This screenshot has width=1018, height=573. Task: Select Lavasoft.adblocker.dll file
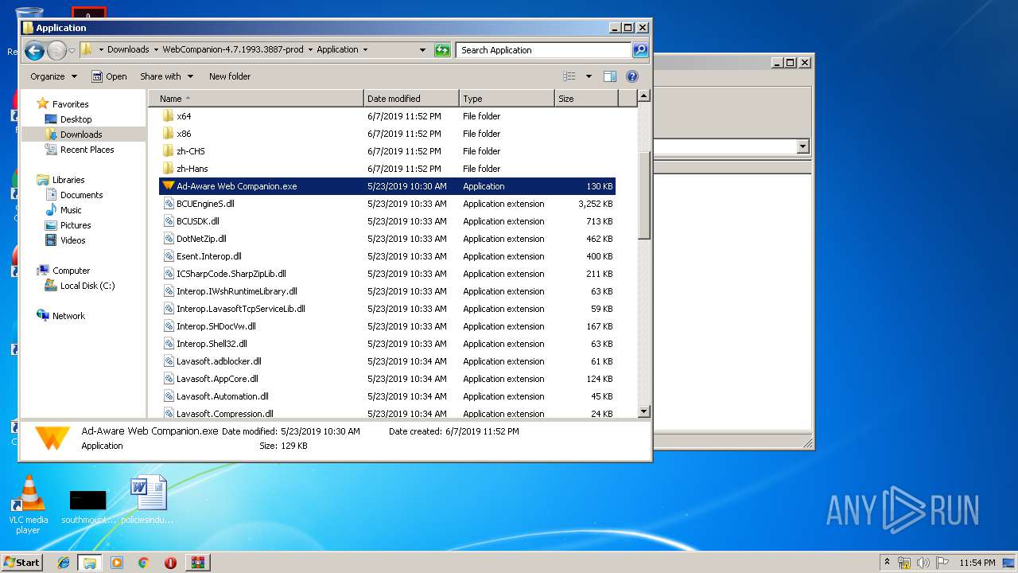coord(219,361)
